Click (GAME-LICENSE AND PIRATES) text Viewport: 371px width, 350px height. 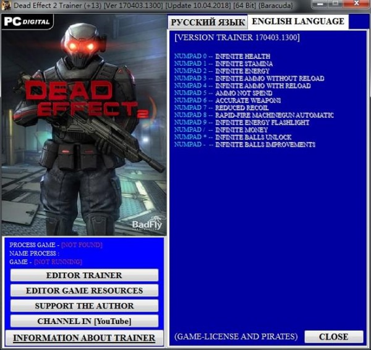236,337
